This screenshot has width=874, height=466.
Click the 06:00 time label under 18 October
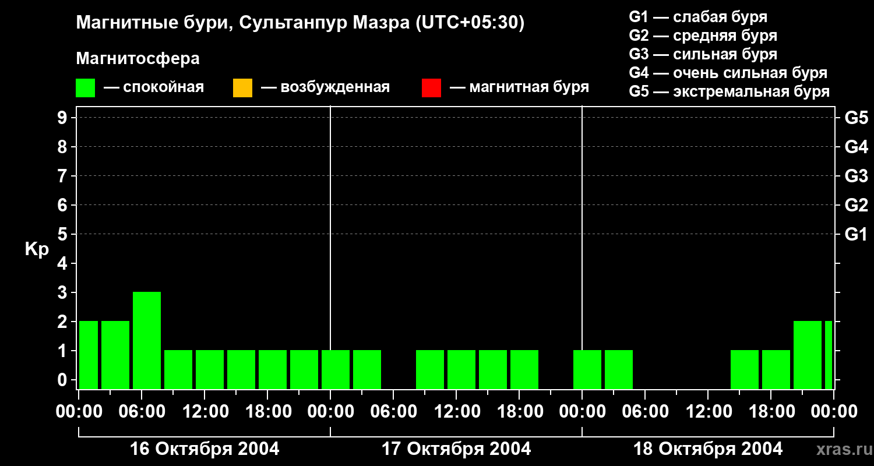click(x=645, y=411)
